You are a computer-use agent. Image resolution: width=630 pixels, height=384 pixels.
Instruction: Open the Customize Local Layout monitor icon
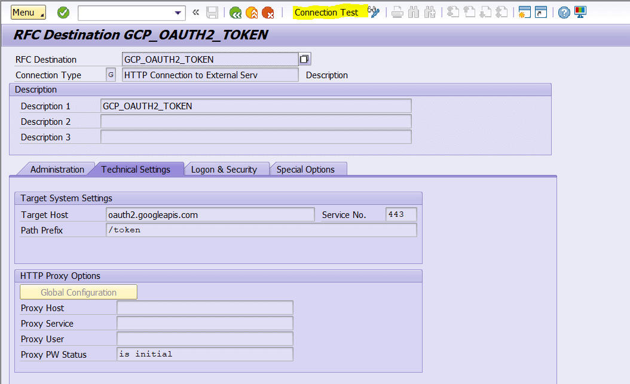[x=580, y=12]
